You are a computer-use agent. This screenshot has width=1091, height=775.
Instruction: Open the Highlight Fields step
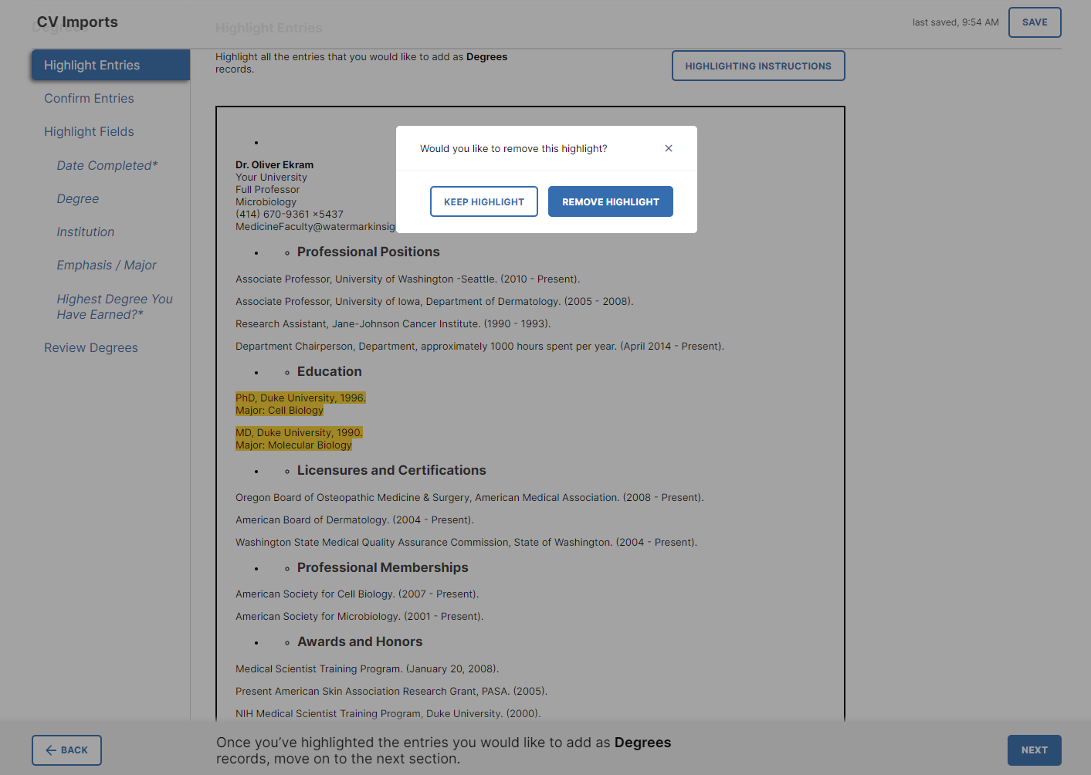89,131
